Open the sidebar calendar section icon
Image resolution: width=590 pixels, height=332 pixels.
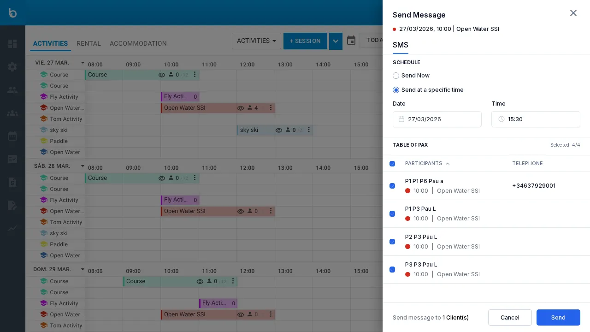[12, 136]
